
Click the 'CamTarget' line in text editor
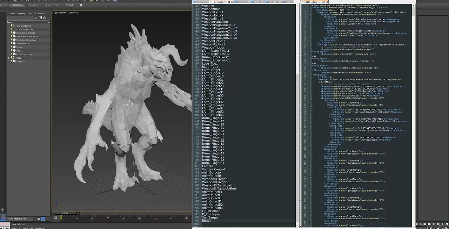[210, 217]
